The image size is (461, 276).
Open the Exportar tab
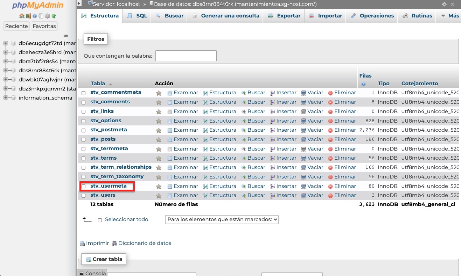coord(284,16)
